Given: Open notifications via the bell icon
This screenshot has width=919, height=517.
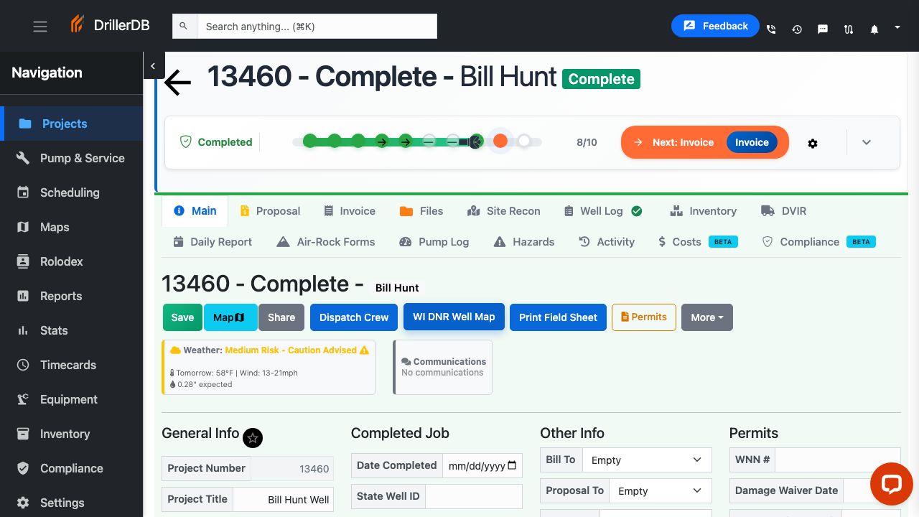Looking at the screenshot, I should coord(874,27).
